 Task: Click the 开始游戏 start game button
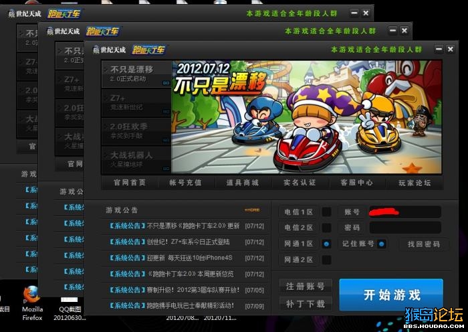tap(391, 295)
